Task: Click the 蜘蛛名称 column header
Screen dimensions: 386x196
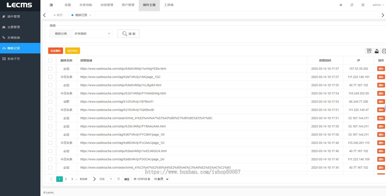Action: (x=66, y=60)
